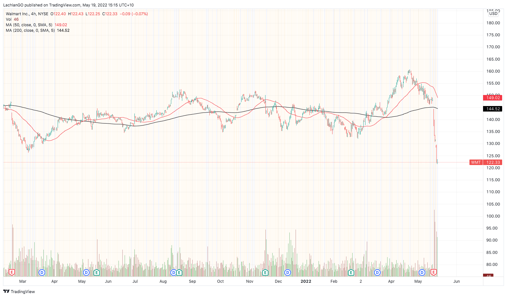This screenshot has height=297, width=507.
Task: Click the dividend marker between Mar and Apr 2021
Action: click(42, 272)
